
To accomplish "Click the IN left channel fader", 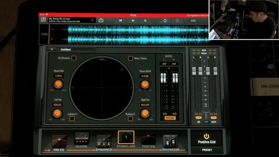I will point(194,71).
